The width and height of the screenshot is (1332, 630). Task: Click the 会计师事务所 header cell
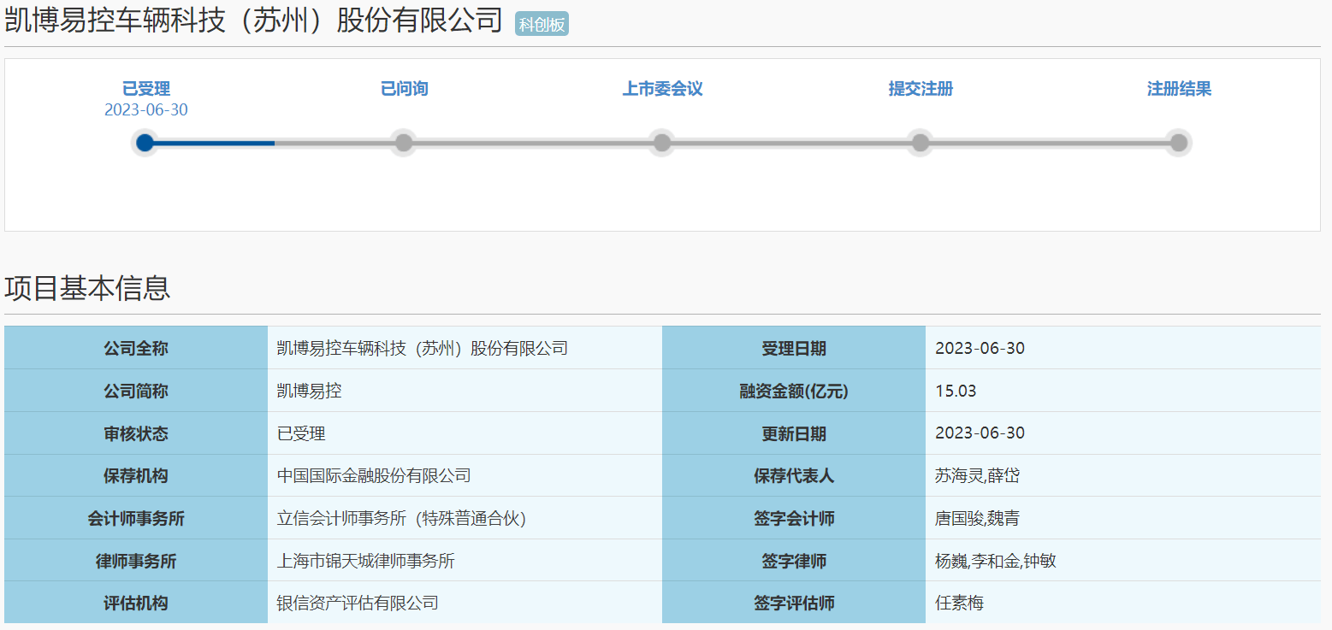pos(136,518)
